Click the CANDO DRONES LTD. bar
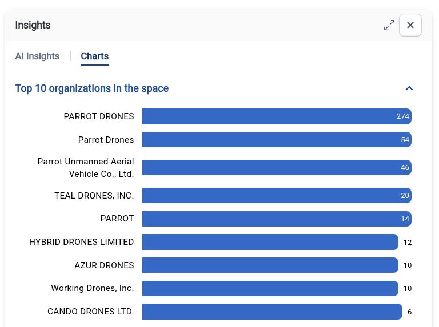The image size is (439, 327). [x=272, y=312]
